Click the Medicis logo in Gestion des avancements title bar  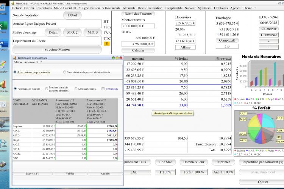[x=15, y=58]
